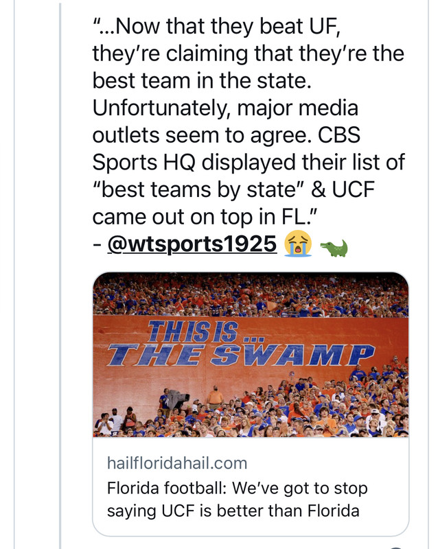Click the crocodile emoji after the mention

pyautogui.click(x=334, y=248)
